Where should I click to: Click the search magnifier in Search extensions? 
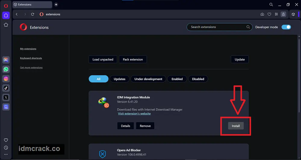pyautogui.click(x=248, y=27)
